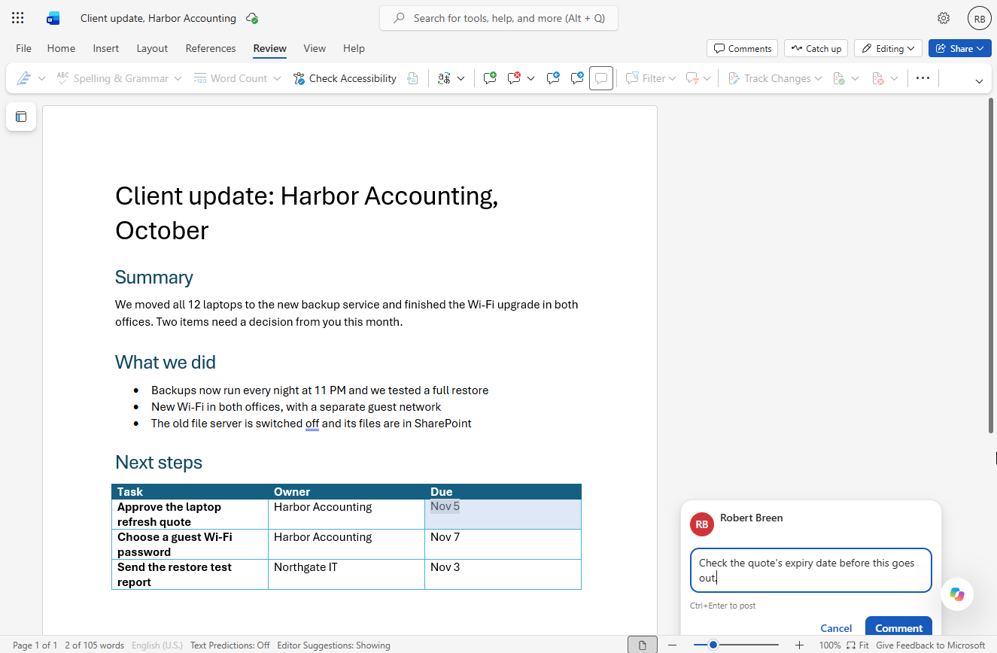
Task: Expand the Editing mode dropdown
Action: 889,48
